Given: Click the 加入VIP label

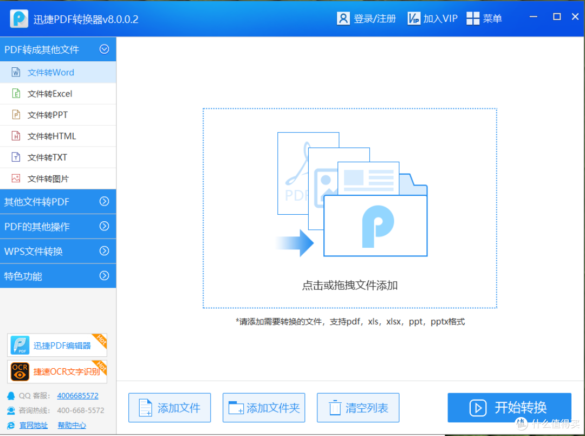Looking at the screenshot, I should pyautogui.click(x=440, y=18).
